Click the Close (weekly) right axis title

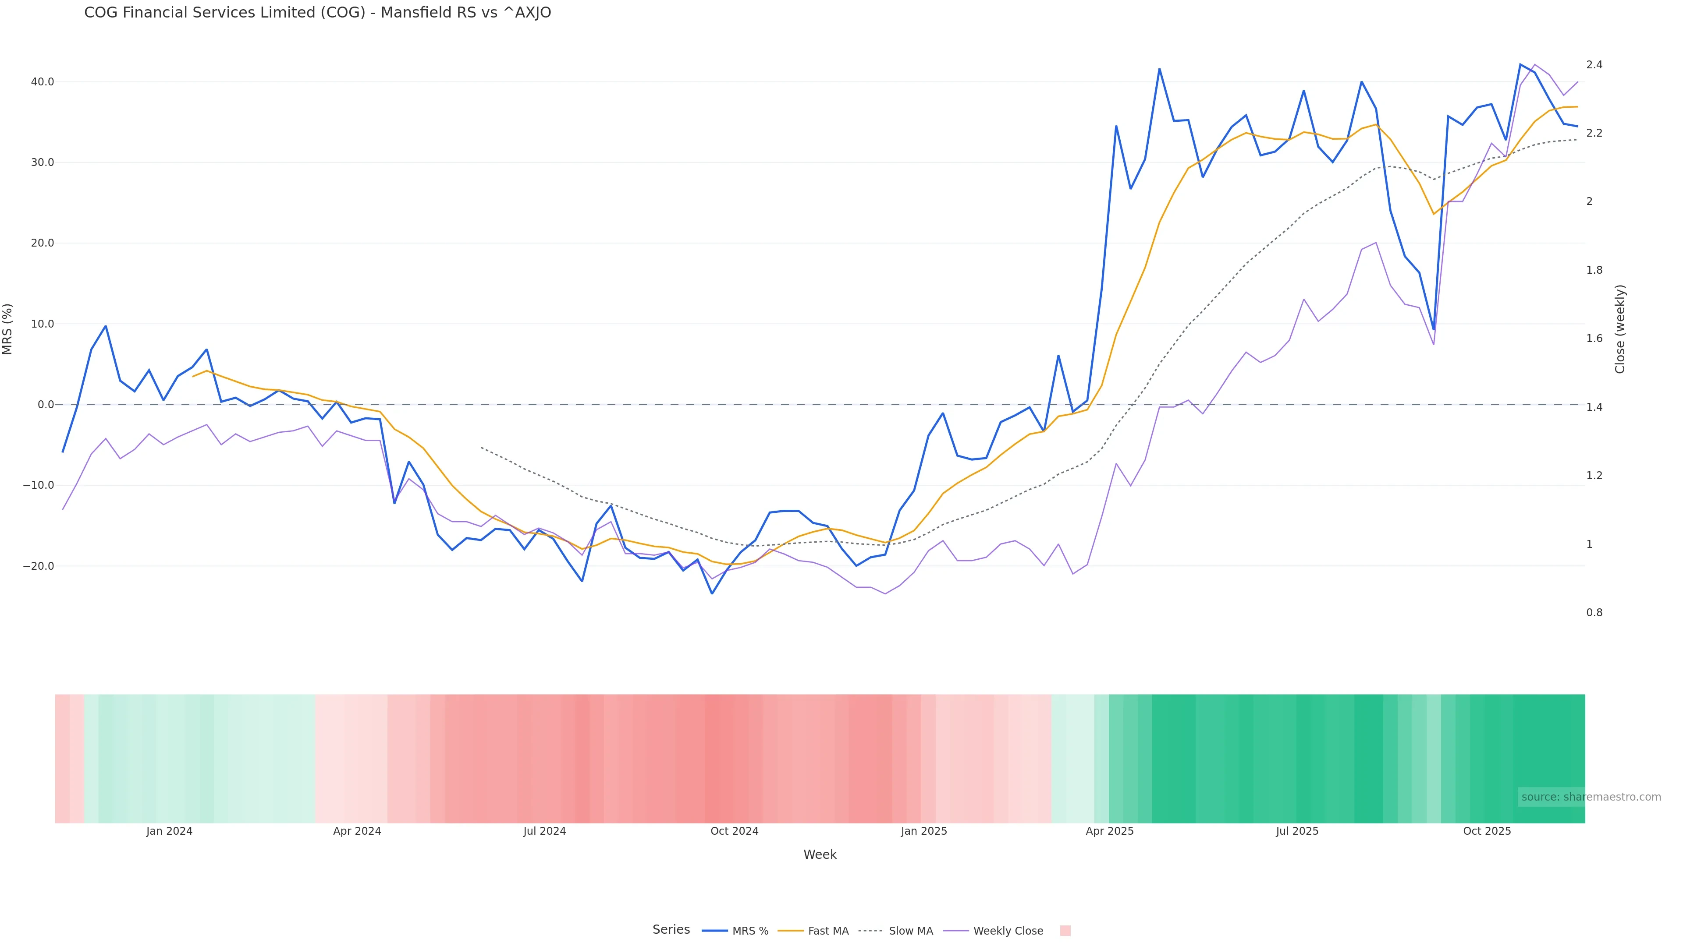tap(1619, 329)
